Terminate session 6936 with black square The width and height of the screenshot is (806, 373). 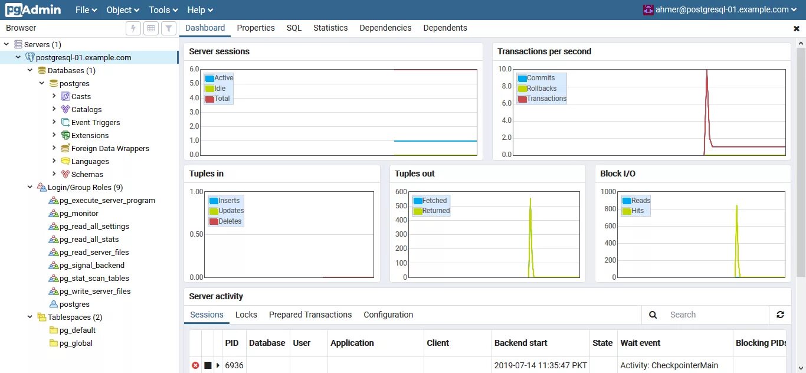coord(208,365)
